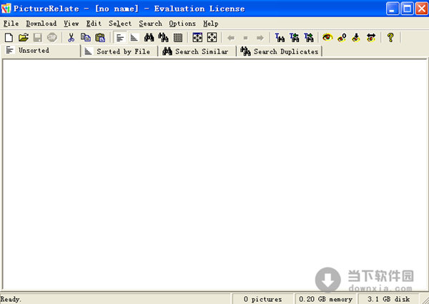Click the small square stop navigation icon

pyautogui.click(x=245, y=38)
